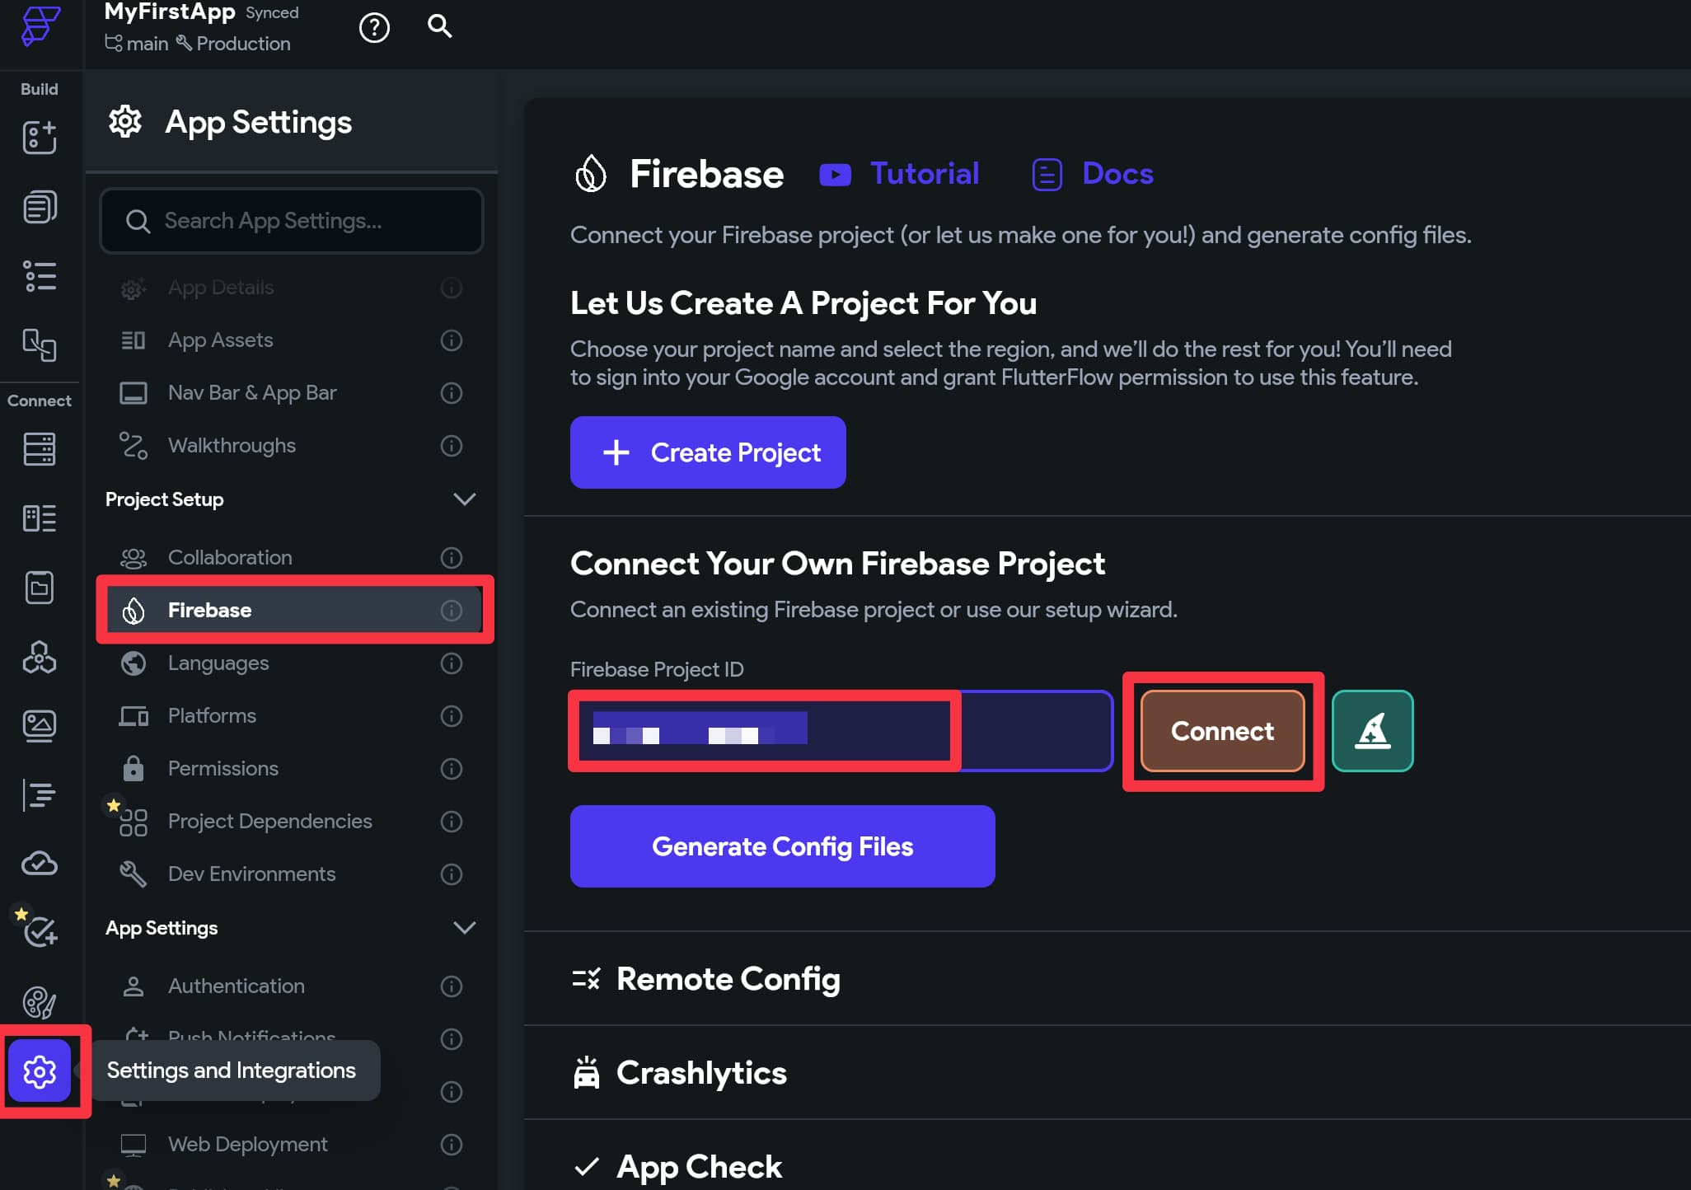Click the MyFirstApp project name
The height and width of the screenshot is (1190, 1691).
point(170,12)
